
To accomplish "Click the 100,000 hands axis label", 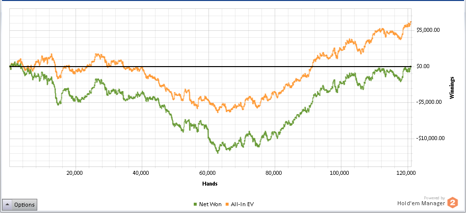I will pos(340,173).
